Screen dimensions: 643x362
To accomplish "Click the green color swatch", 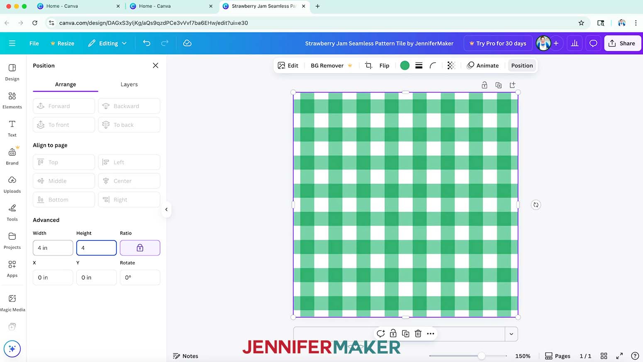I will coord(405,66).
